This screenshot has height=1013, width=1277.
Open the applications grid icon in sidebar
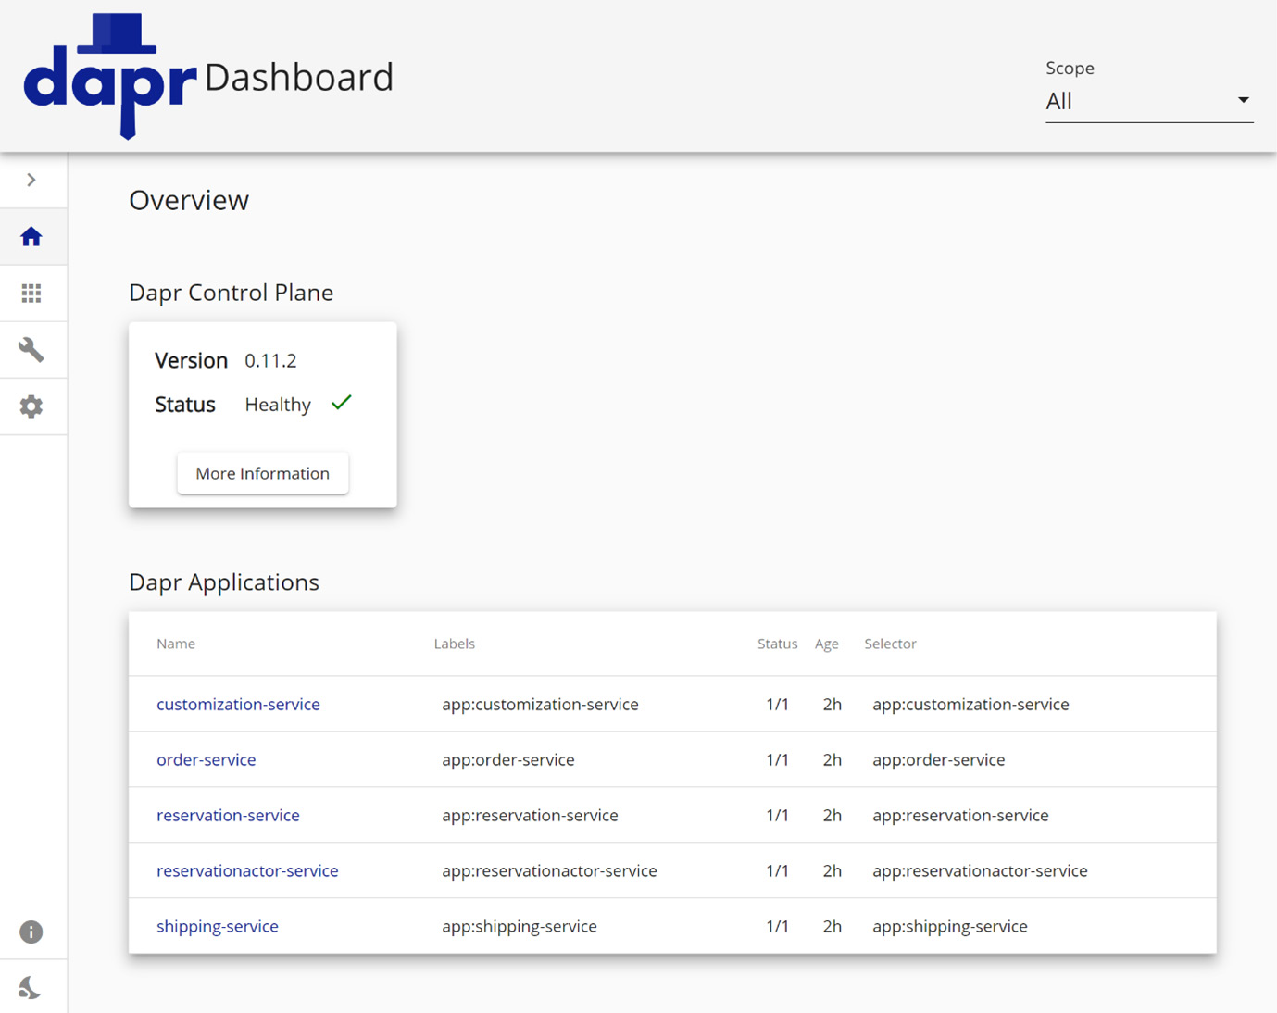click(x=31, y=294)
